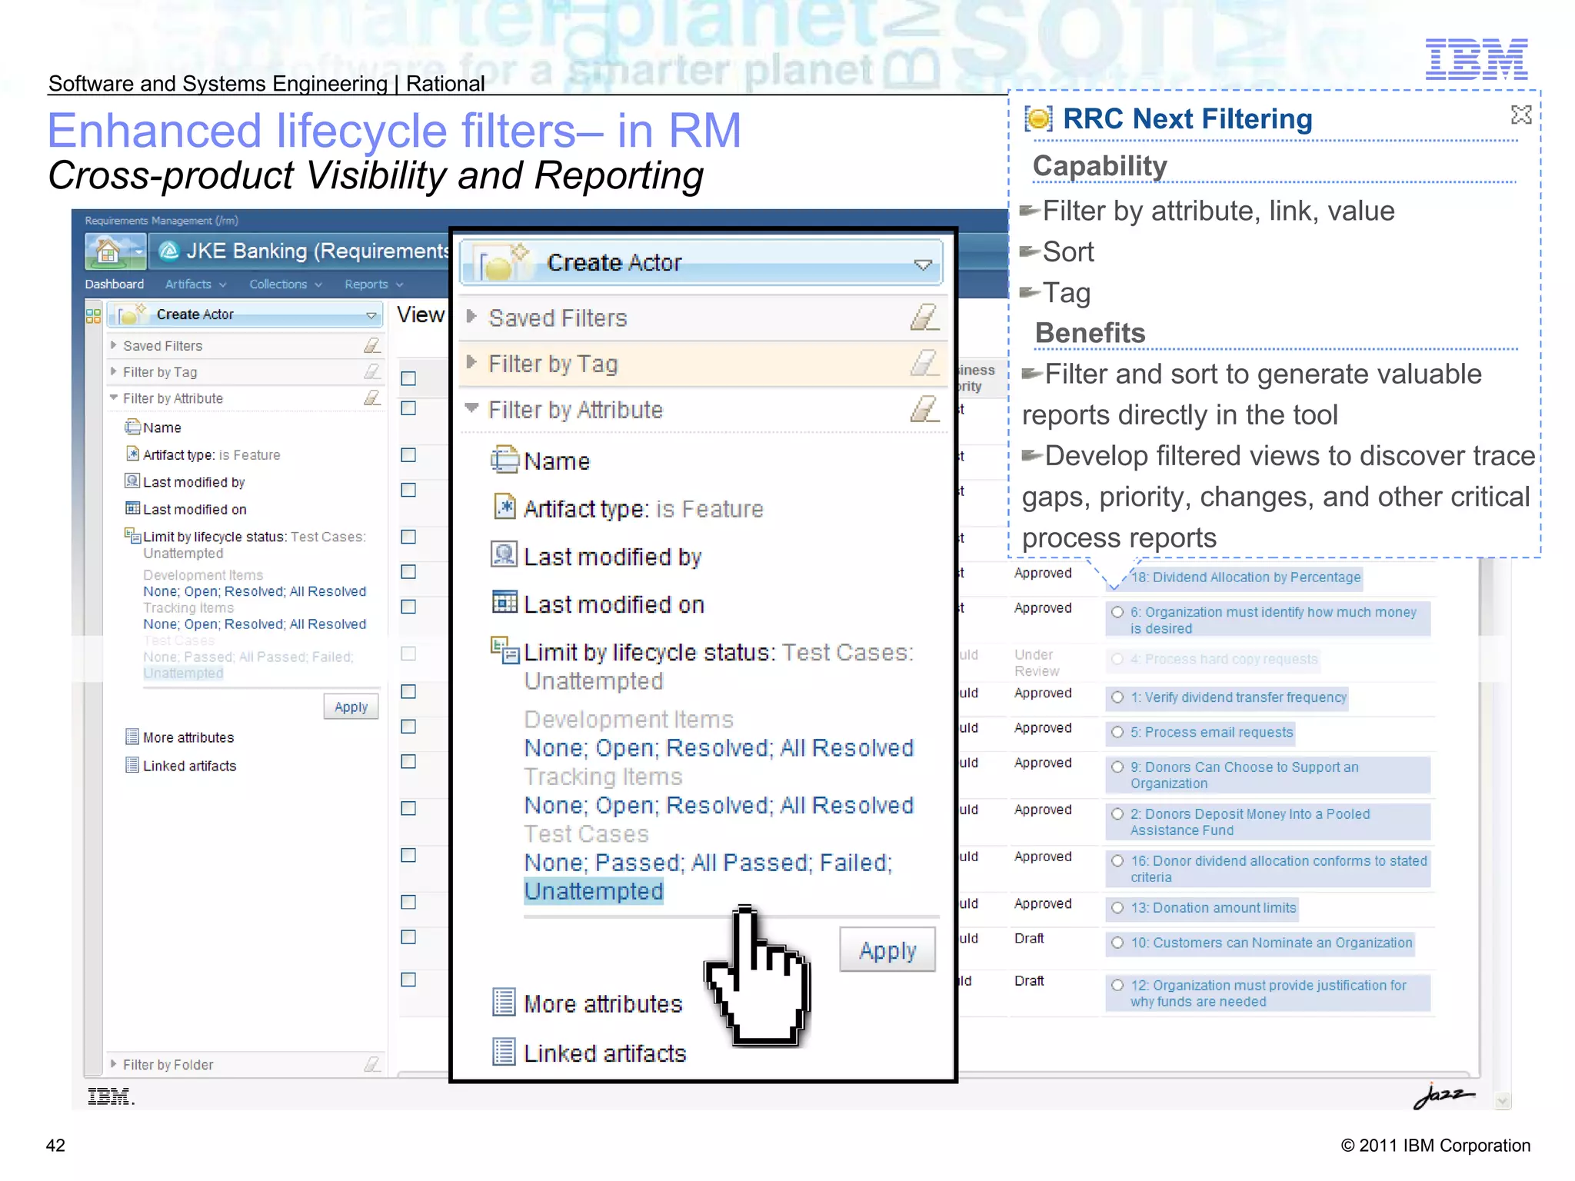Screen dimensions: 1575x1181
Task: Check the row checkbox beside More attributes
Action: [408, 727]
